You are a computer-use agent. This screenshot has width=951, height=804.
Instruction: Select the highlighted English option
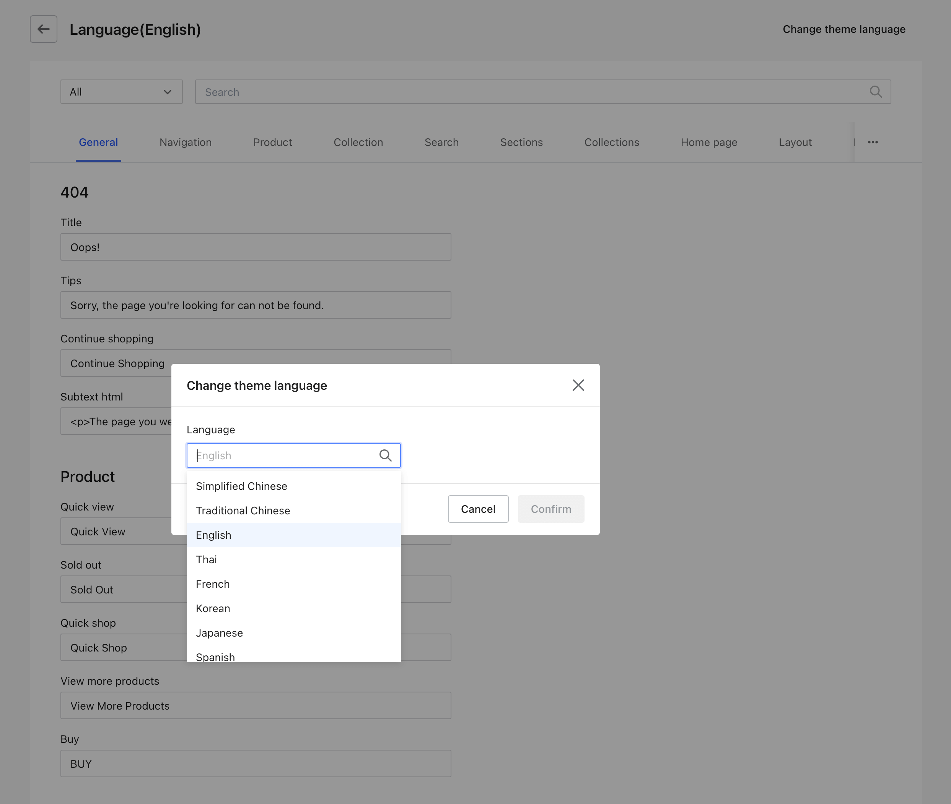click(213, 535)
